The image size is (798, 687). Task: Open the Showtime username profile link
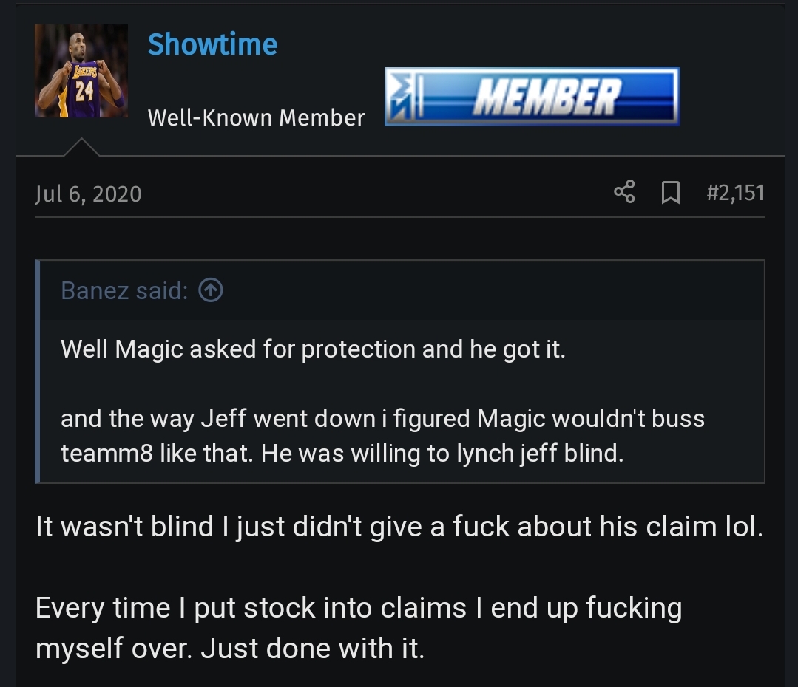pyautogui.click(x=212, y=44)
